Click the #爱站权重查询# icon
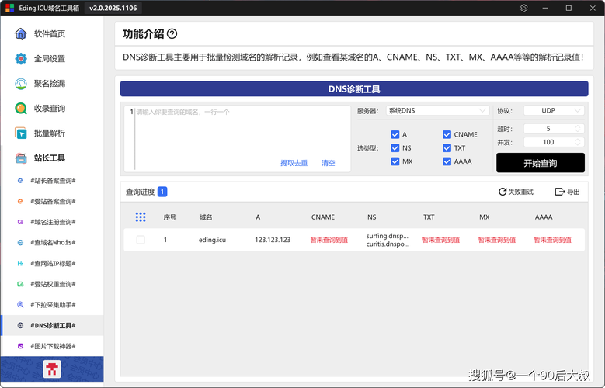This screenshot has width=605, height=388. click(20, 284)
